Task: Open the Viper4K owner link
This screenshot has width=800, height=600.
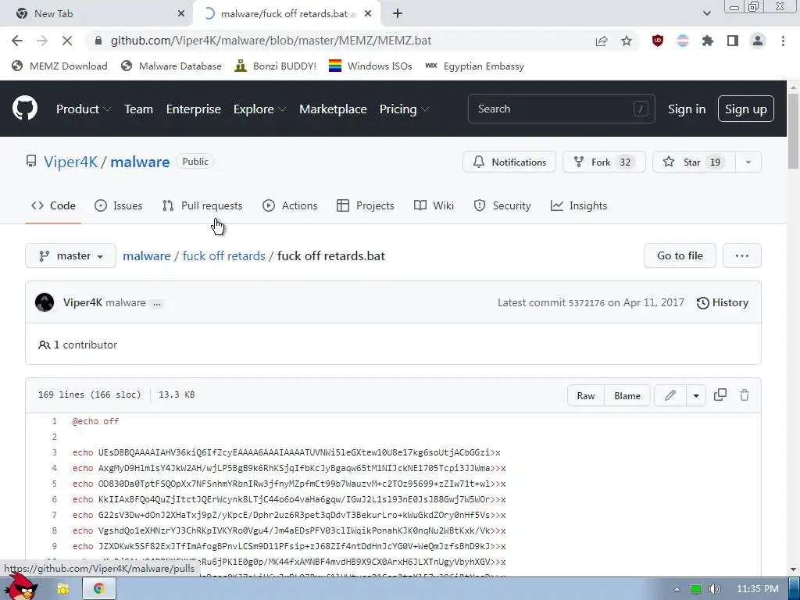Action: [x=70, y=162]
